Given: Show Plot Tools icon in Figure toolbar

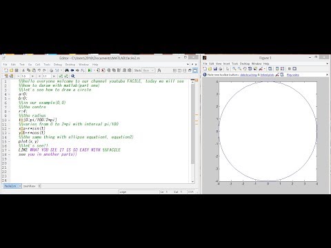Looking at the screenshot, I should point(294,69).
